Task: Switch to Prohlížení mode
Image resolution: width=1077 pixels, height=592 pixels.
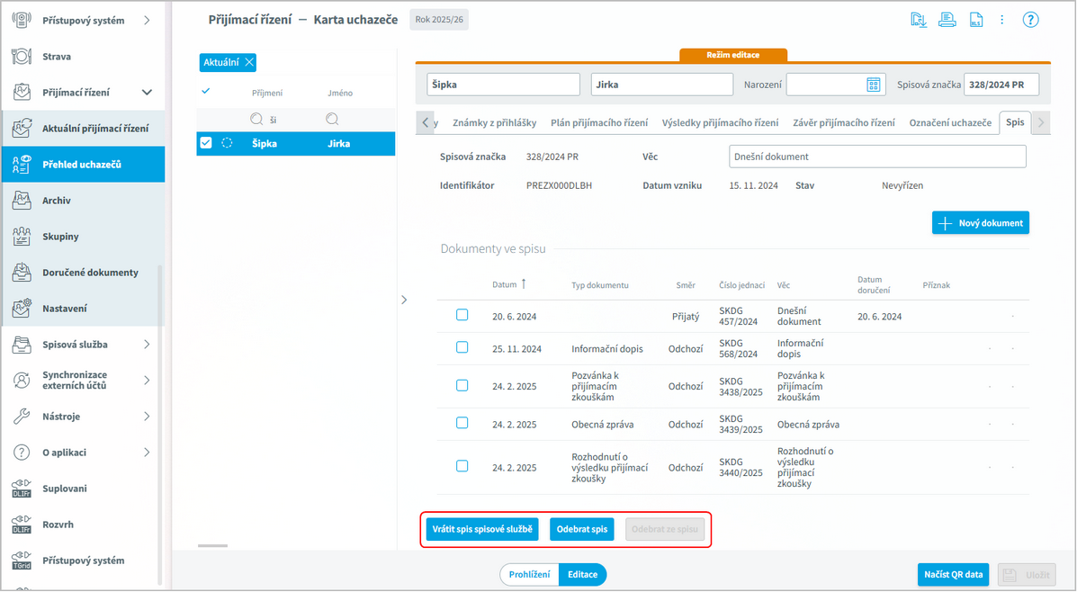Action: [529, 575]
